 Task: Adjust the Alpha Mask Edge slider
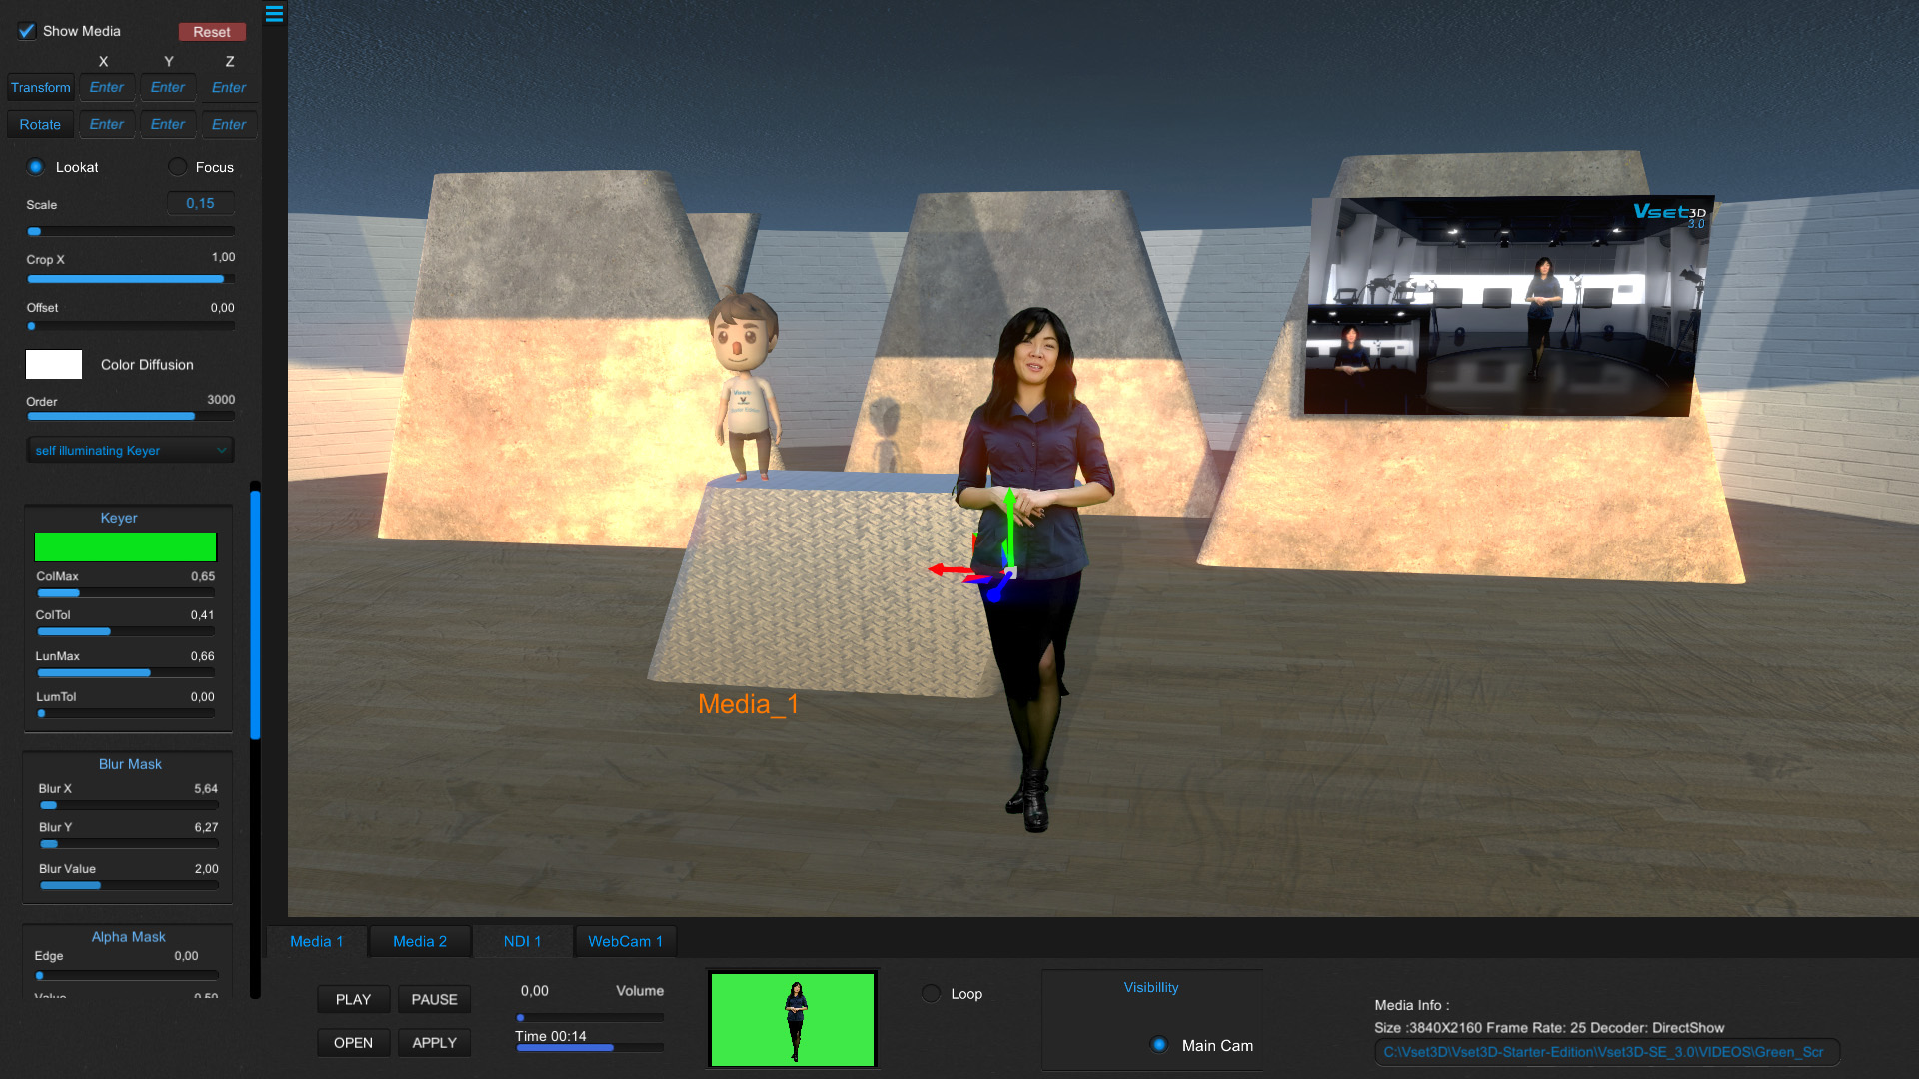click(127, 975)
